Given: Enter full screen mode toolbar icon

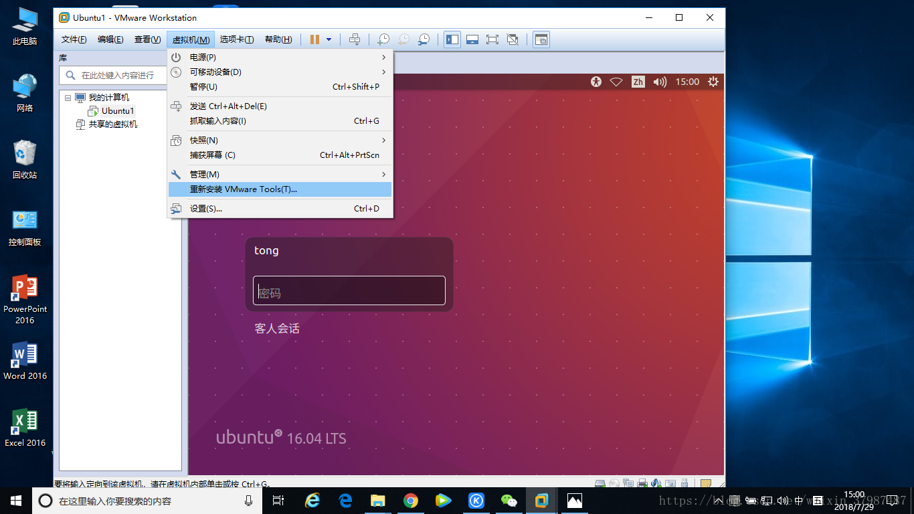Looking at the screenshot, I should (x=492, y=39).
